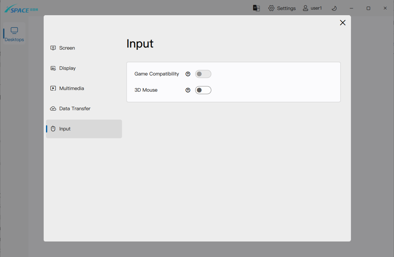This screenshot has width=394, height=257.
Task: Open the Multimedia settings section
Action: pos(71,88)
